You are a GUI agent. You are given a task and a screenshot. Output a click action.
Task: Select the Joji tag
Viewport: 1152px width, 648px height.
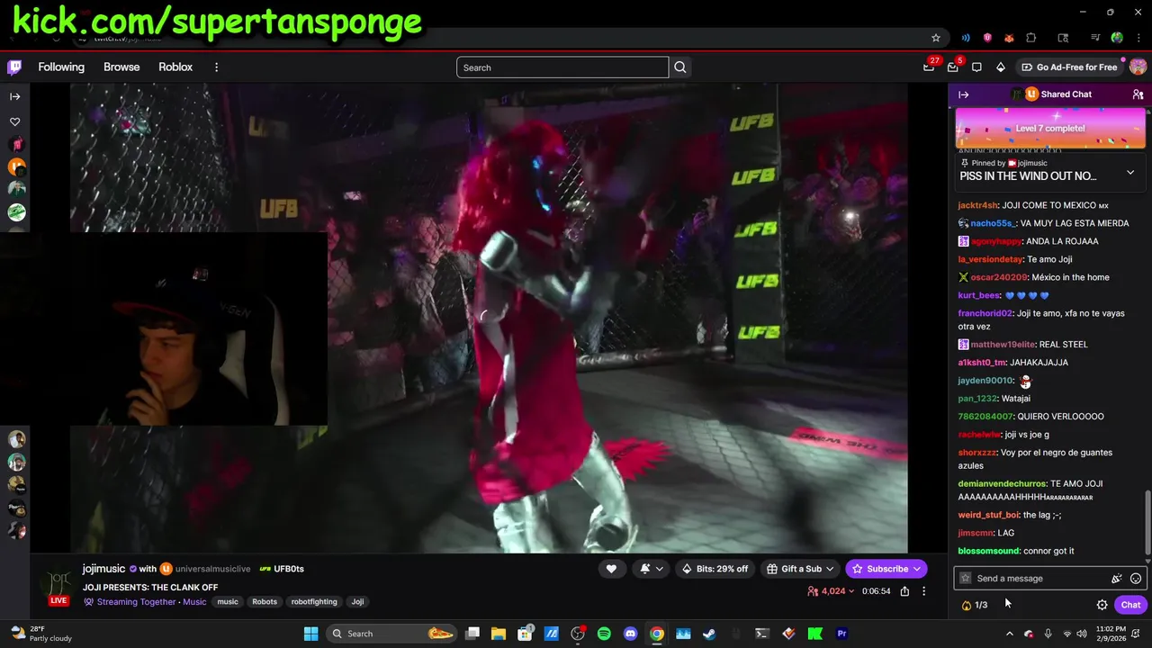[x=357, y=602]
